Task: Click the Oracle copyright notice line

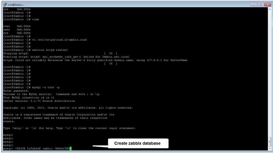Action: tap(68, 108)
